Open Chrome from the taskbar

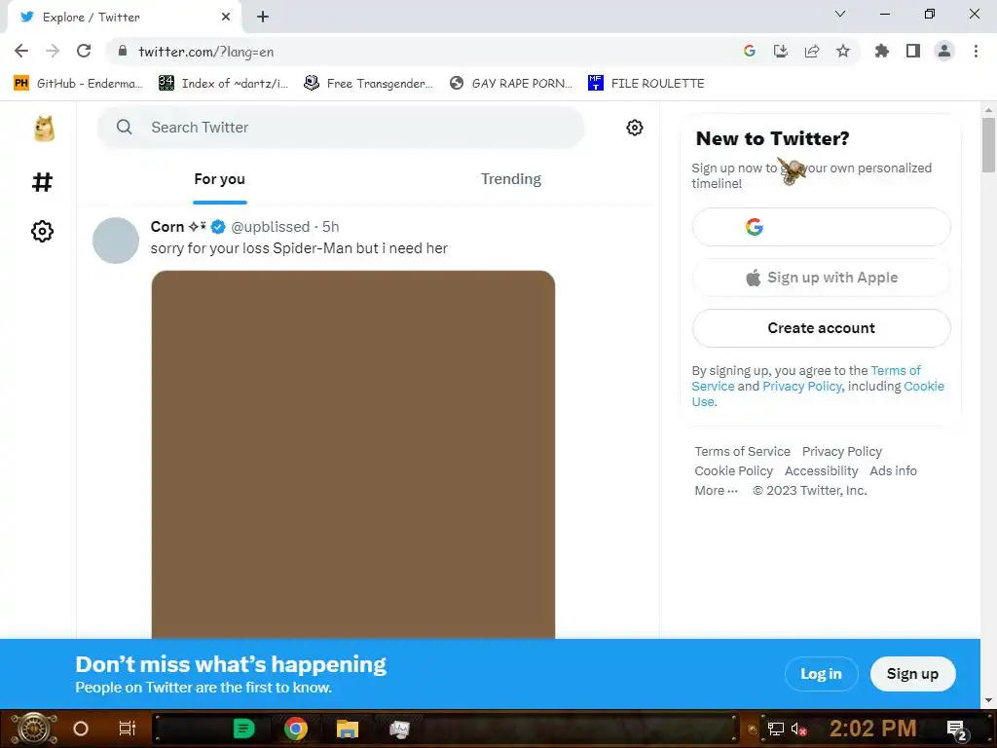pyautogui.click(x=296, y=729)
